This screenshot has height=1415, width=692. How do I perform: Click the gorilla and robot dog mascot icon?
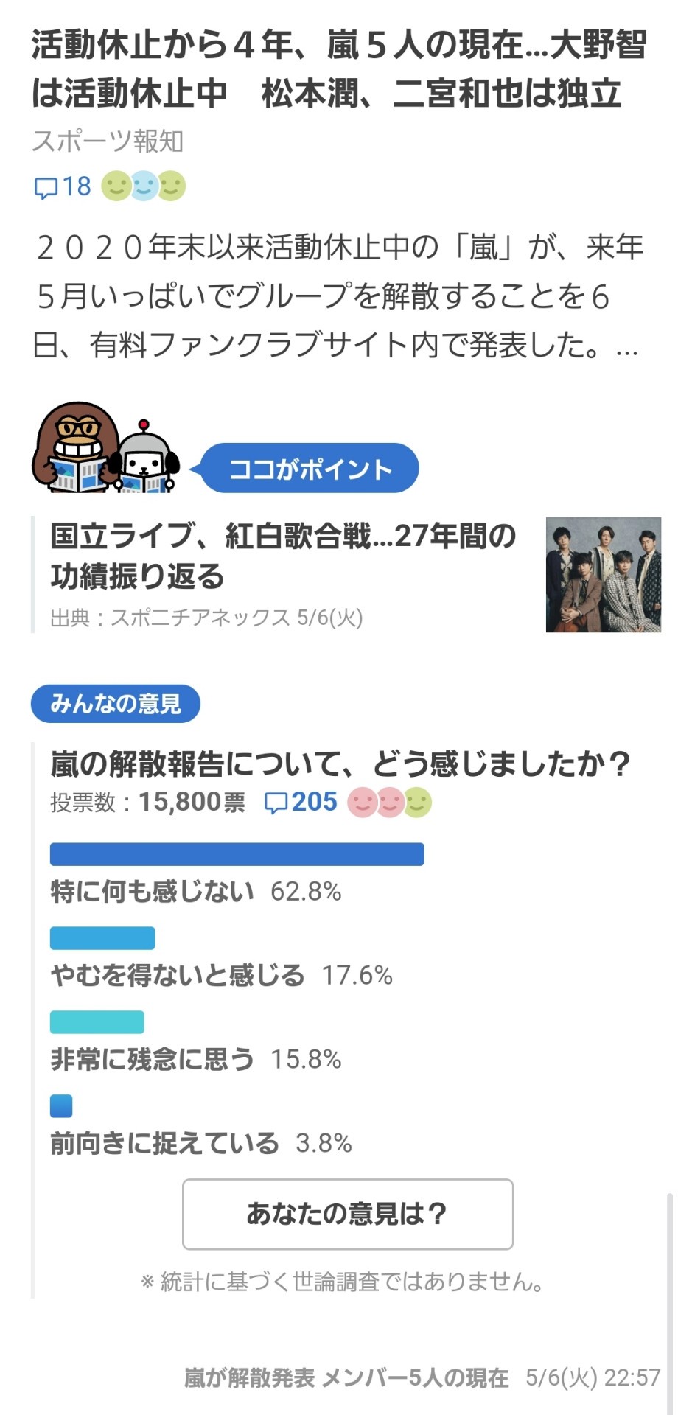pos(105,449)
